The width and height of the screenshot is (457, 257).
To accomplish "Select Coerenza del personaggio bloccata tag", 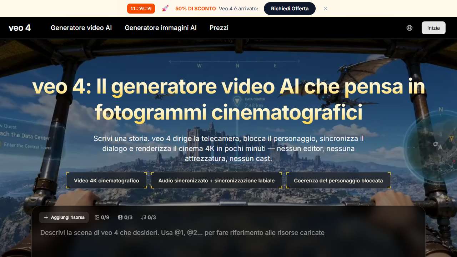I will click(x=338, y=181).
